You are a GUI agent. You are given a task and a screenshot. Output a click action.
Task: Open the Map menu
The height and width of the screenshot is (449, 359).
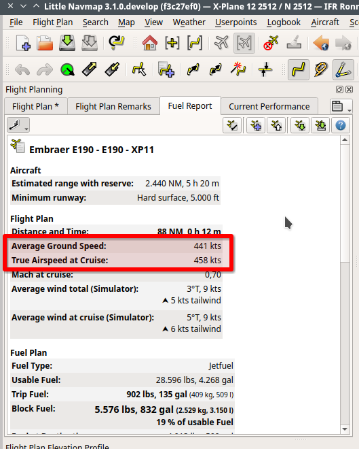[x=126, y=22]
